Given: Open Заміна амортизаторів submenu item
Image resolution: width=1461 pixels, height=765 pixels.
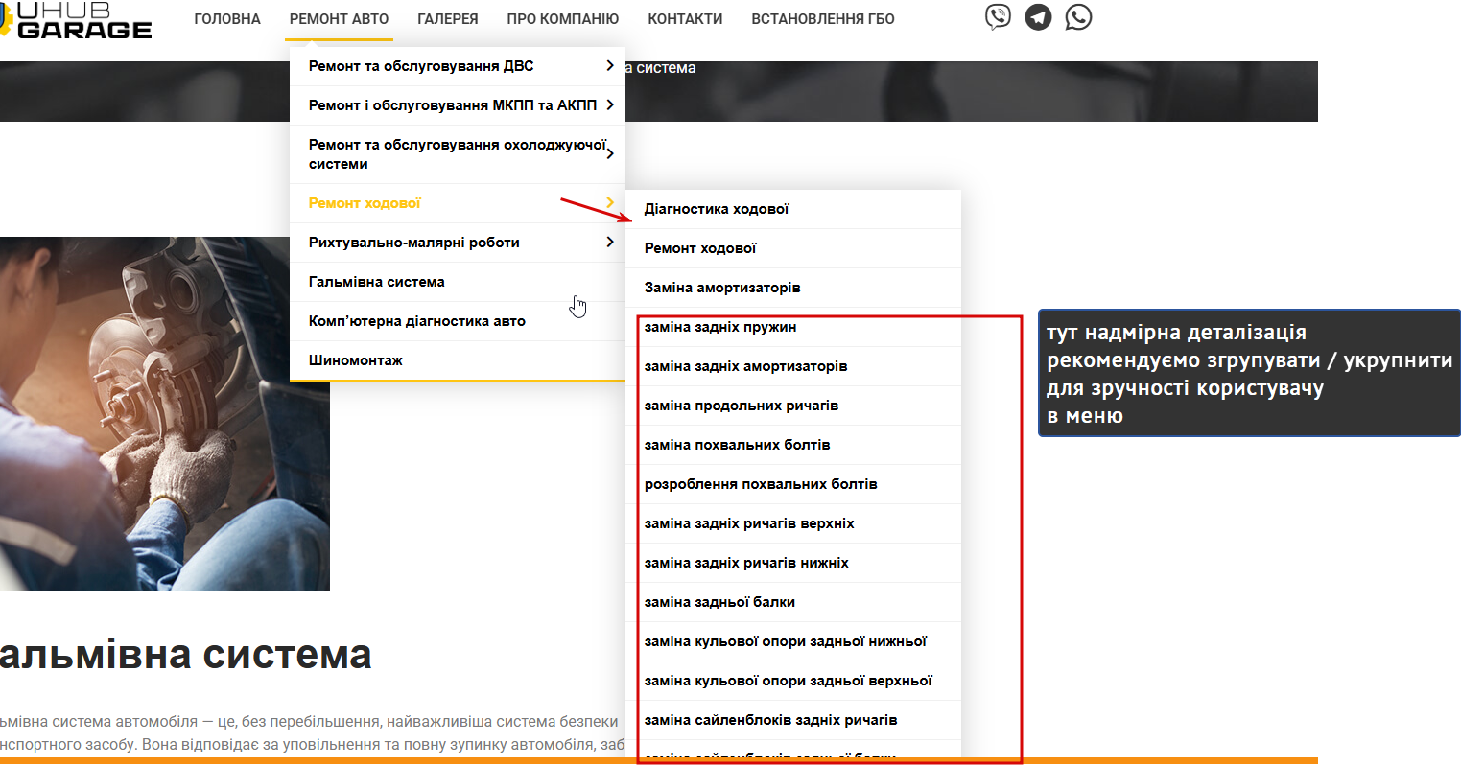Looking at the screenshot, I should [x=793, y=288].
